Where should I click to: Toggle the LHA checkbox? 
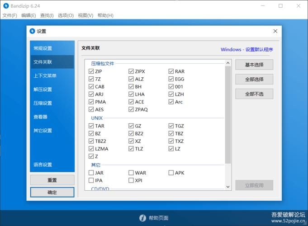click(131, 94)
